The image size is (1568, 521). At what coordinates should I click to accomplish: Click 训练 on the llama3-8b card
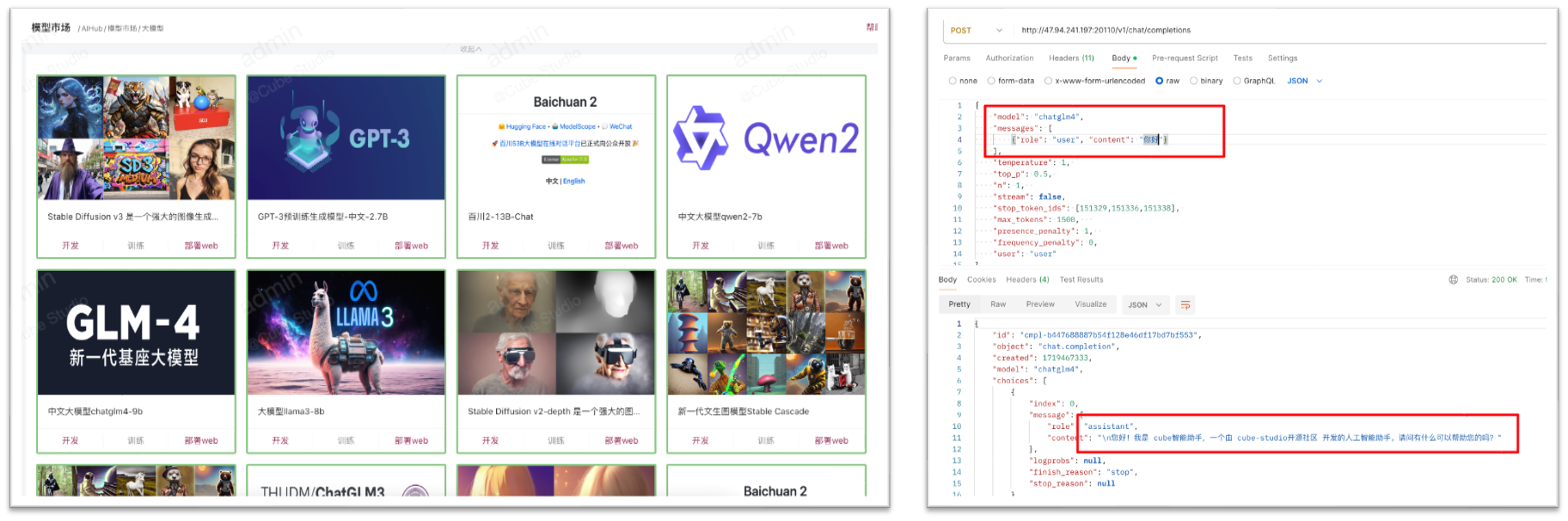pyautogui.click(x=346, y=441)
